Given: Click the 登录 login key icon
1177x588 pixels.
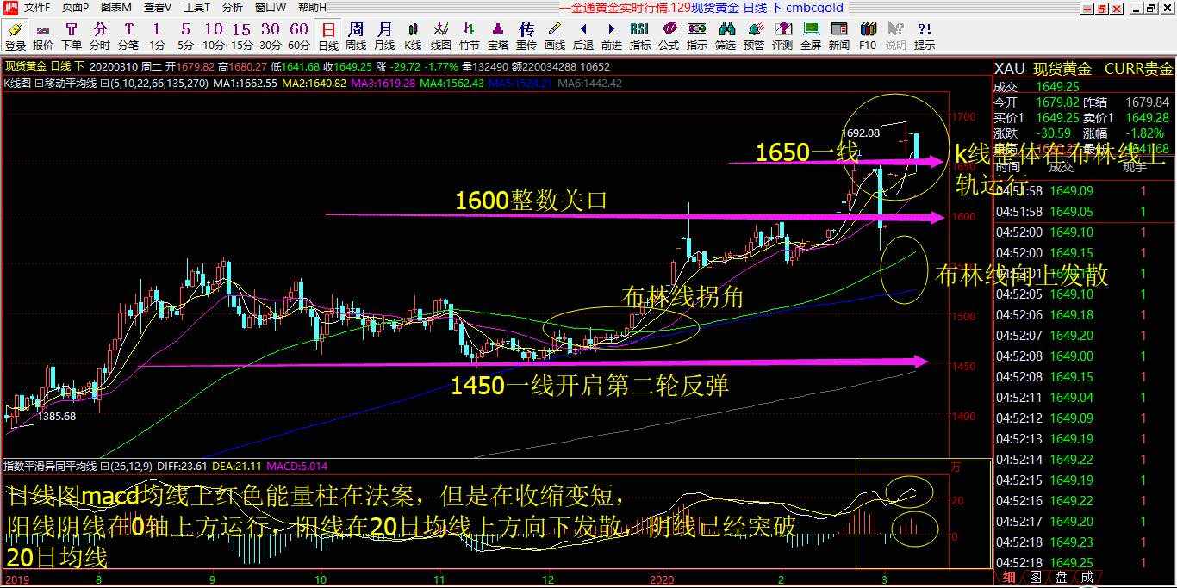Looking at the screenshot, I should pos(16,35).
